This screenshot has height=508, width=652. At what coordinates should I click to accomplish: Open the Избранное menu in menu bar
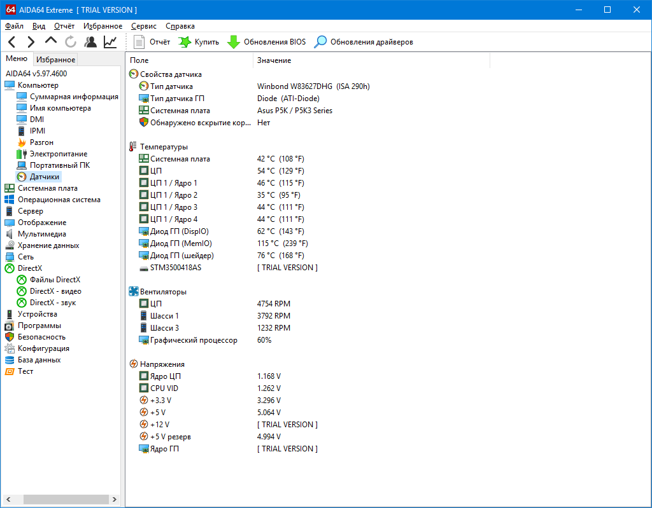[x=103, y=26]
